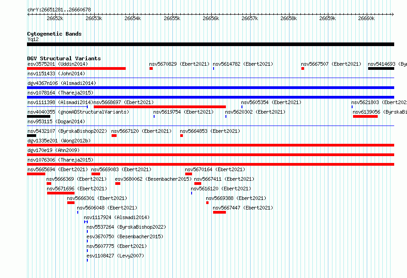Screen dimensions: 407x278
Task: Open nsv1117924 (Alsmadi2014) variant
Action: [117, 217]
